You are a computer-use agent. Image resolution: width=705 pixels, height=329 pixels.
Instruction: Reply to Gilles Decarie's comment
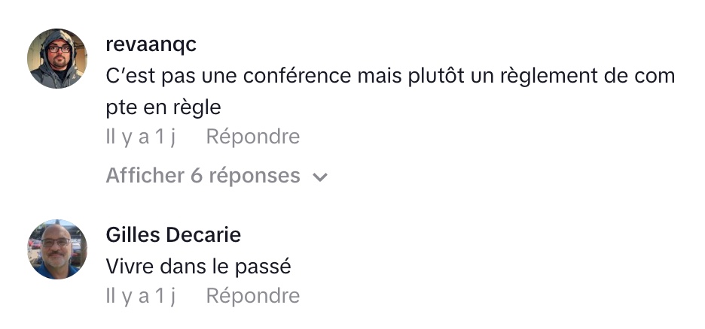252,296
